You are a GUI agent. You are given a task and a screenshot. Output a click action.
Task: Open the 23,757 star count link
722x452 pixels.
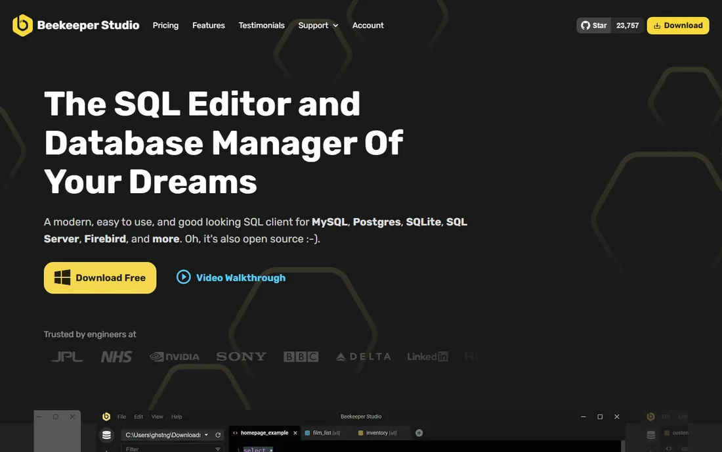coord(627,26)
